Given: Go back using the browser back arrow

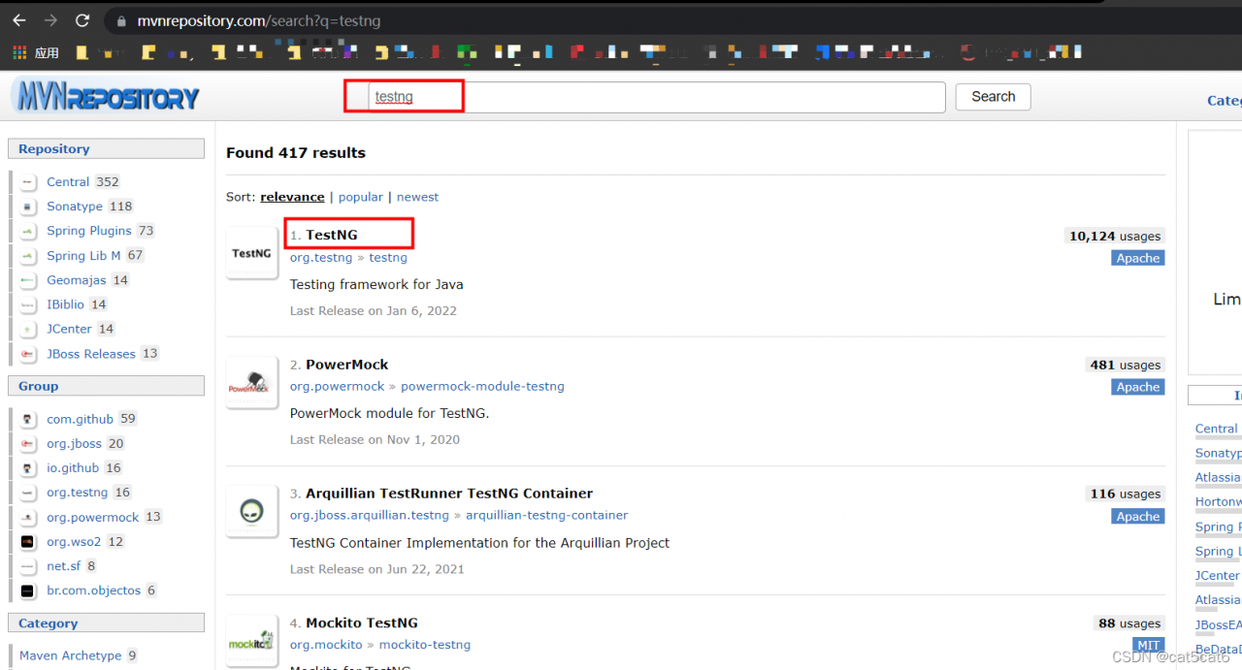Looking at the screenshot, I should coord(18,20).
